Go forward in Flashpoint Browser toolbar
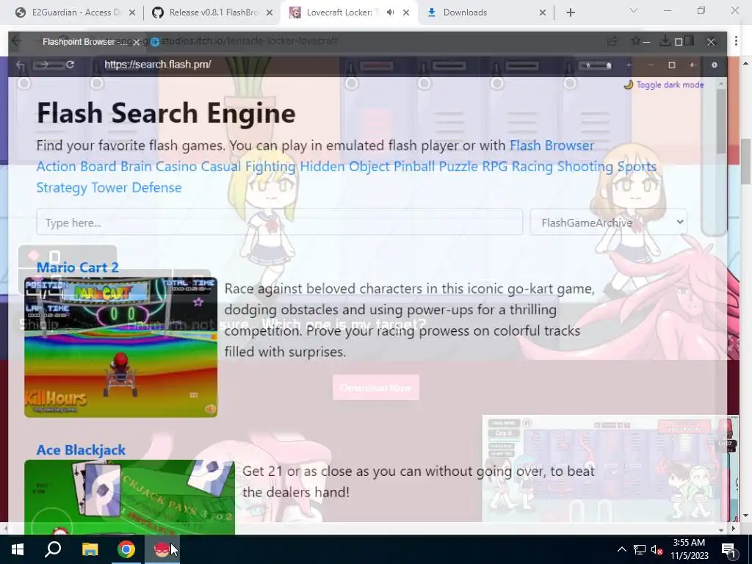752x564 pixels. click(x=43, y=65)
